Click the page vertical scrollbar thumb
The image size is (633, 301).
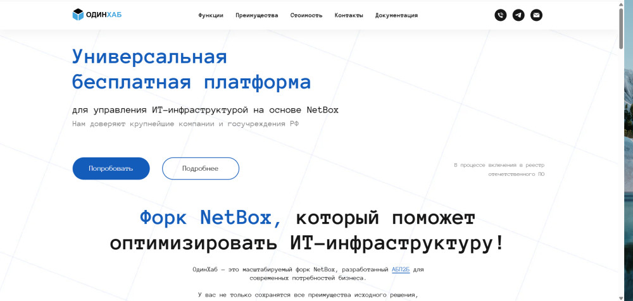tap(622, 27)
